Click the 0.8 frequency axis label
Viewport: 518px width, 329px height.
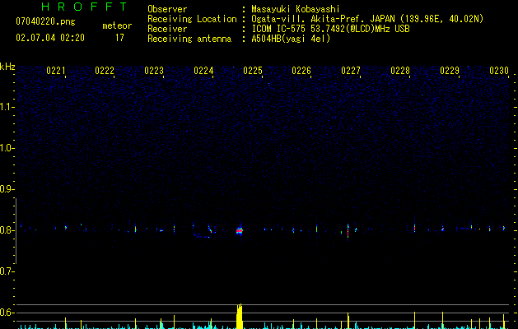(7, 230)
